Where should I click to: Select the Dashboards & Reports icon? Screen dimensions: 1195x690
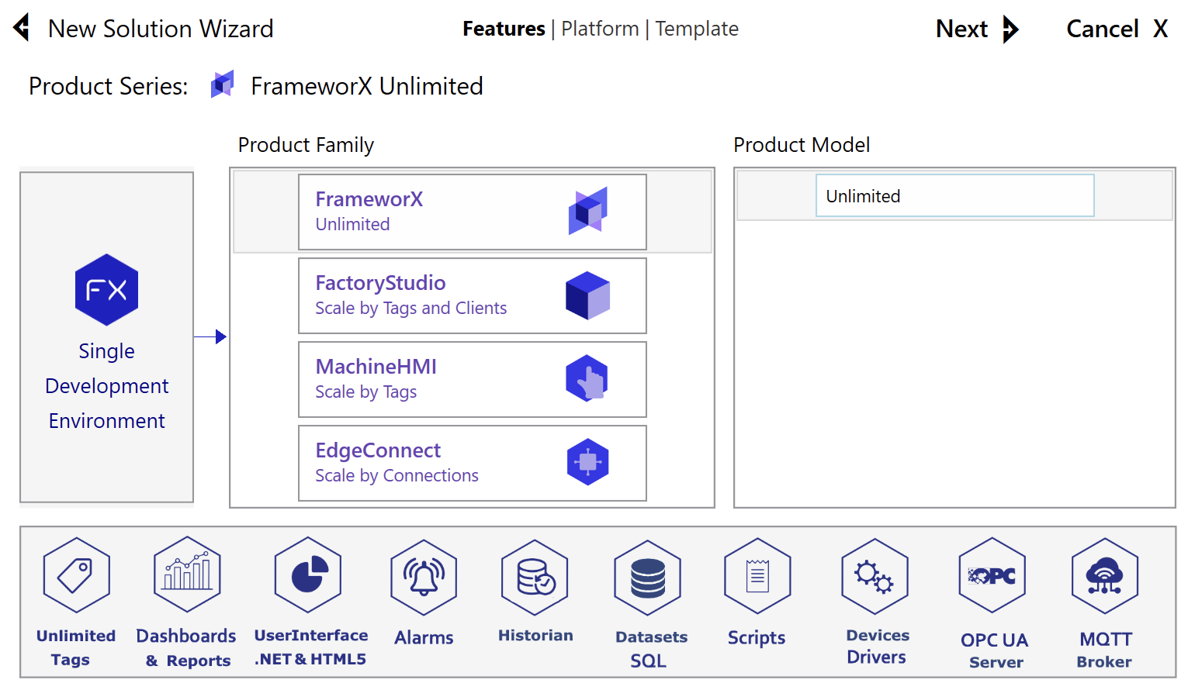click(x=187, y=575)
